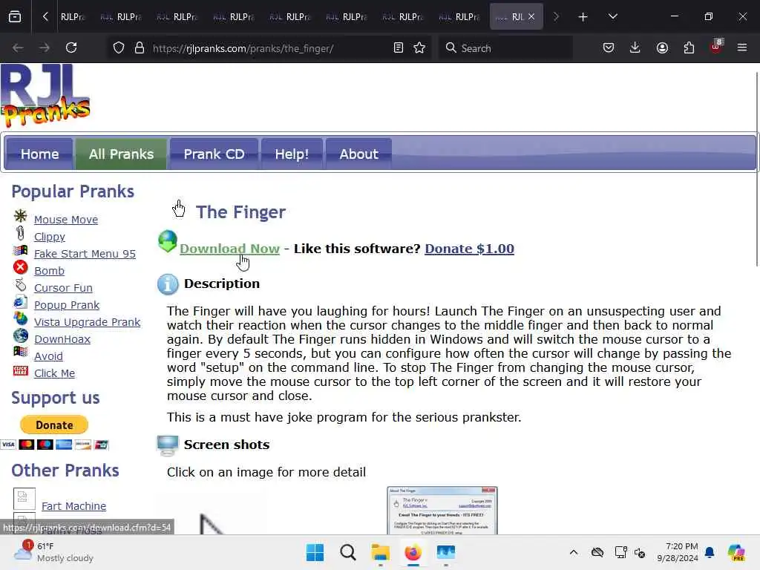Close the active RJL tab

531,16
